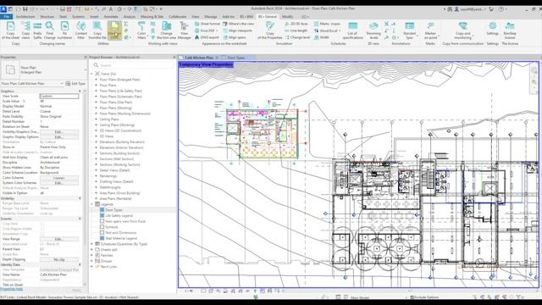Viewport: 542px width, 305px height.
Task: Open the Context filter tool
Action: pyautogui.click(x=81, y=30)
